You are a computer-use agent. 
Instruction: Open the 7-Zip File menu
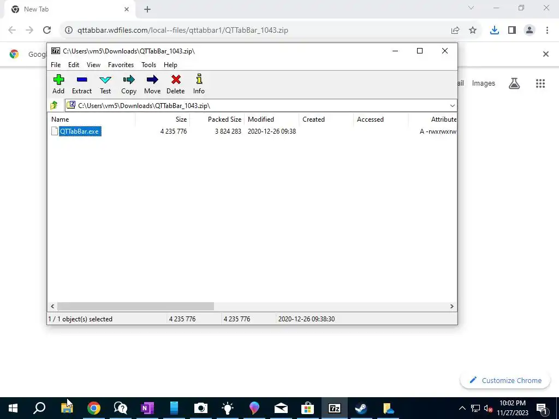[x=56, y=65]
